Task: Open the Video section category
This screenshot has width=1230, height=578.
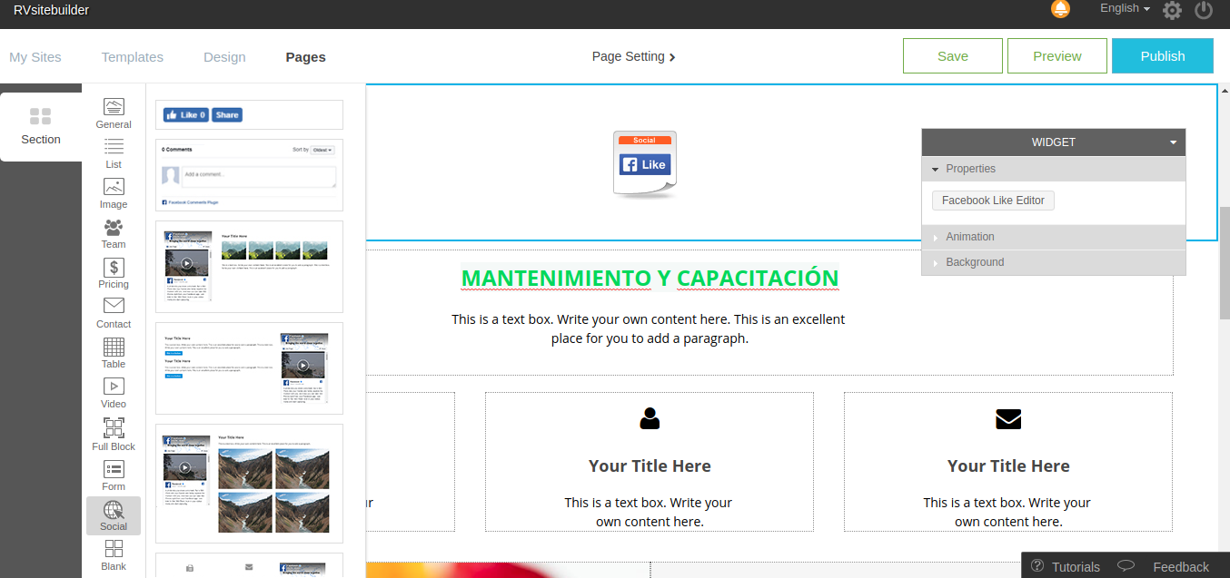Action: (x=114, y=392)
